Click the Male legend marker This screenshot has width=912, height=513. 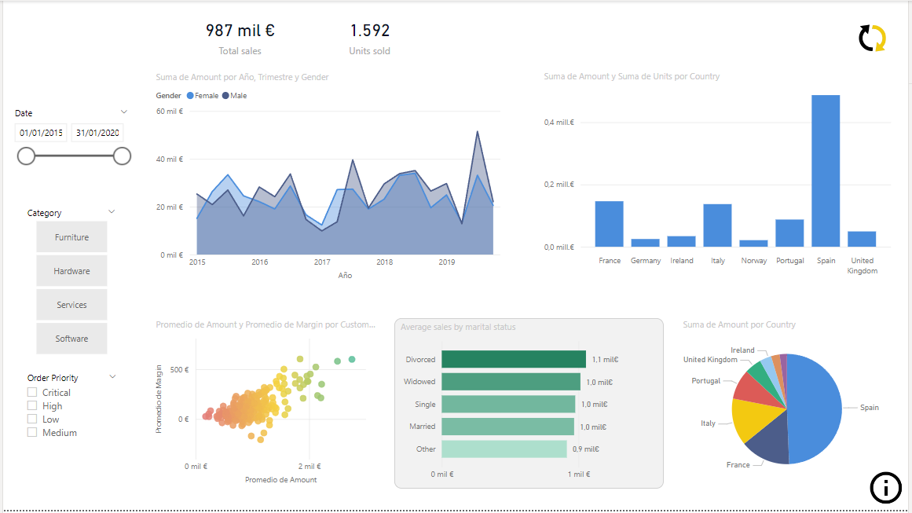click(225, 96)
